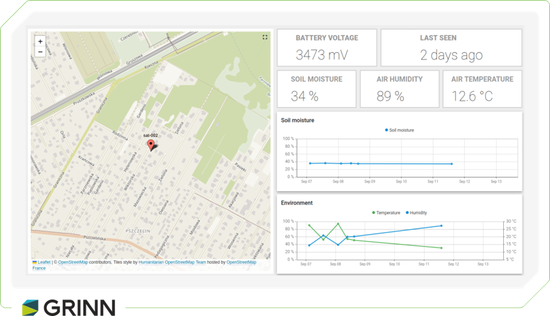Viewport: 550px width, 316px height.
Task: Click the sat-002 marker label
Action: (x=151, y=135)
